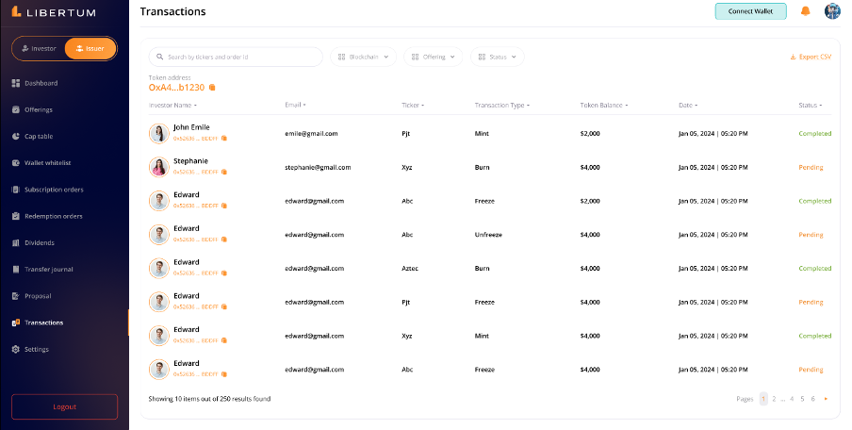Image resolution: width=852 pixels, height=430 pixels.
Task: Click the notification bell icon
Action: pos(805,11)
